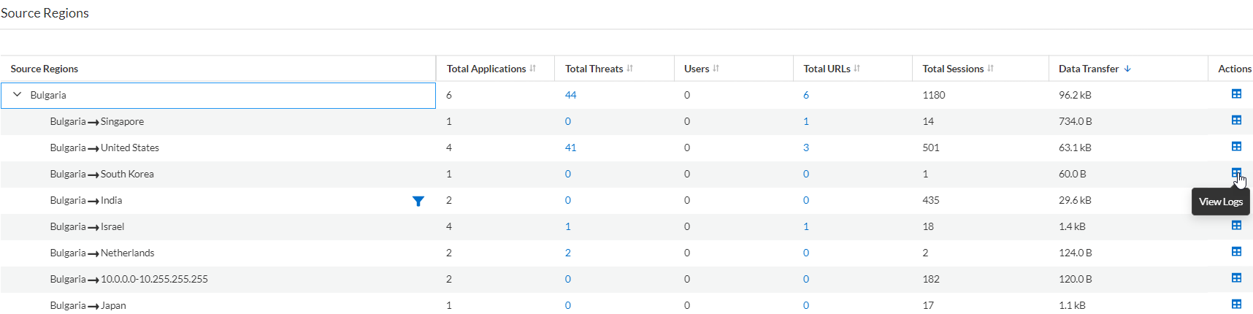Click the 96.2 kB data transfer cell

[x=1075, y=95]
